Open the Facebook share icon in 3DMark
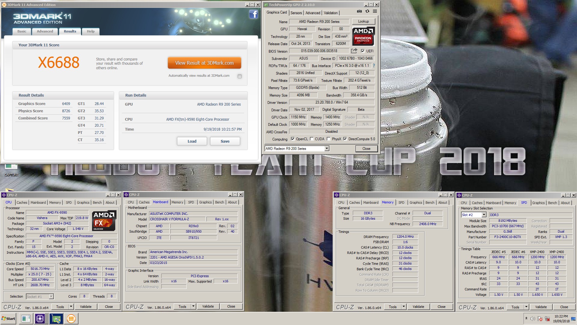 [253, 14]
